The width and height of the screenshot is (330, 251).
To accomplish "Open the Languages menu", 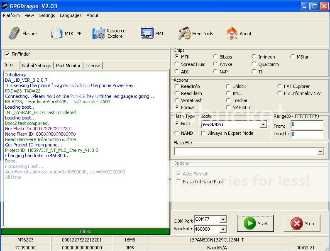I will coord(71,15).
